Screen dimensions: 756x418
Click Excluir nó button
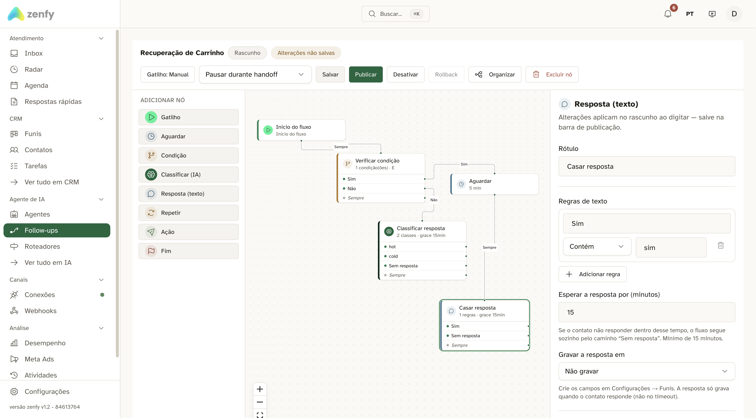[552, 74]
